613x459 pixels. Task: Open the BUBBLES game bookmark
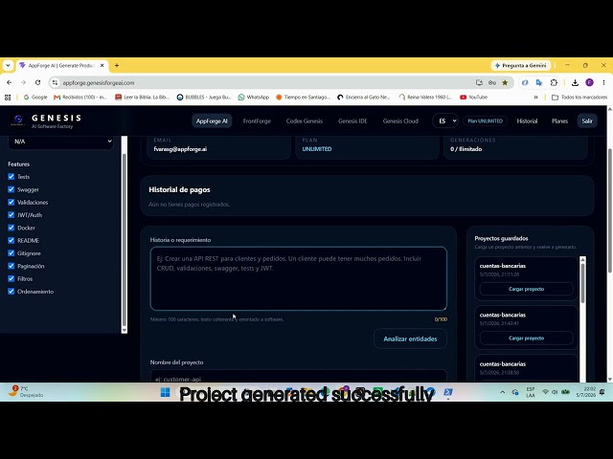pyautogui.click(x=204, y=98)
